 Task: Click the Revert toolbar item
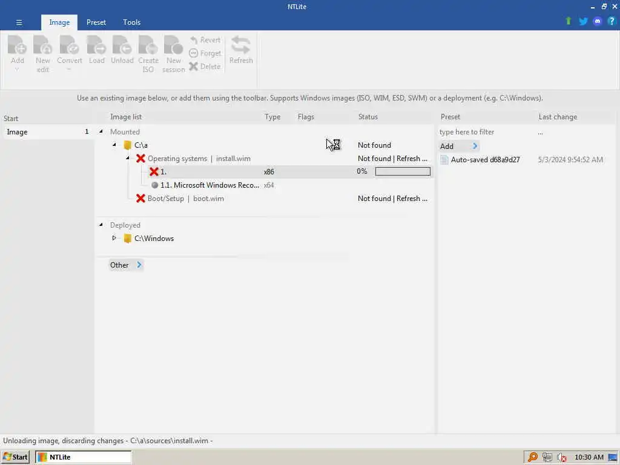pyautogui.click(x=205, y=40)
